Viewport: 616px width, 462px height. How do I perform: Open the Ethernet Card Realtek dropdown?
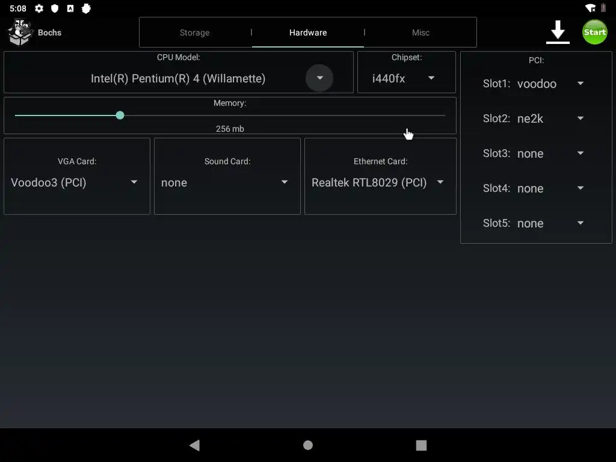pyautogui.click(x=380, y=182)
